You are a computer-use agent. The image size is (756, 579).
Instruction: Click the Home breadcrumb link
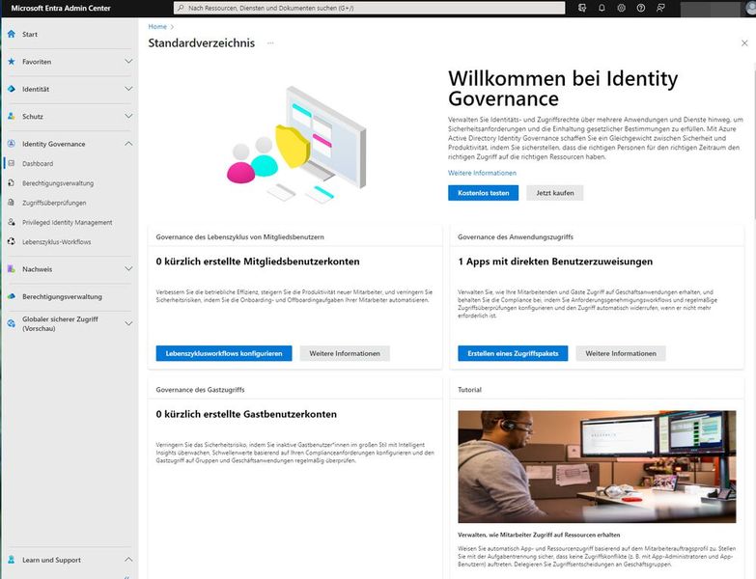(x=157, y=26)
